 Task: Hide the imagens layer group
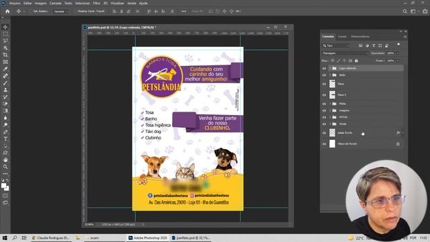coord(324,110)
